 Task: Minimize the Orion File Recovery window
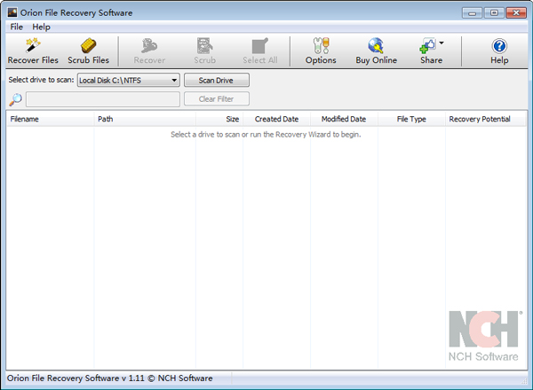click(473, 13)
